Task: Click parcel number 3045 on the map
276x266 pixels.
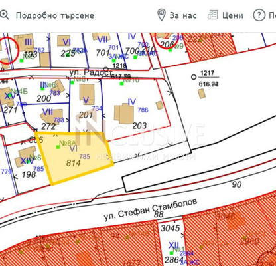Action: (170, 228)
